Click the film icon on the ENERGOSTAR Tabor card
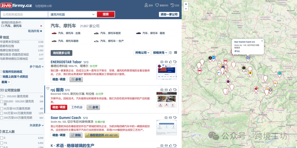This screenshot has width=297, height=148. point(166,62)
